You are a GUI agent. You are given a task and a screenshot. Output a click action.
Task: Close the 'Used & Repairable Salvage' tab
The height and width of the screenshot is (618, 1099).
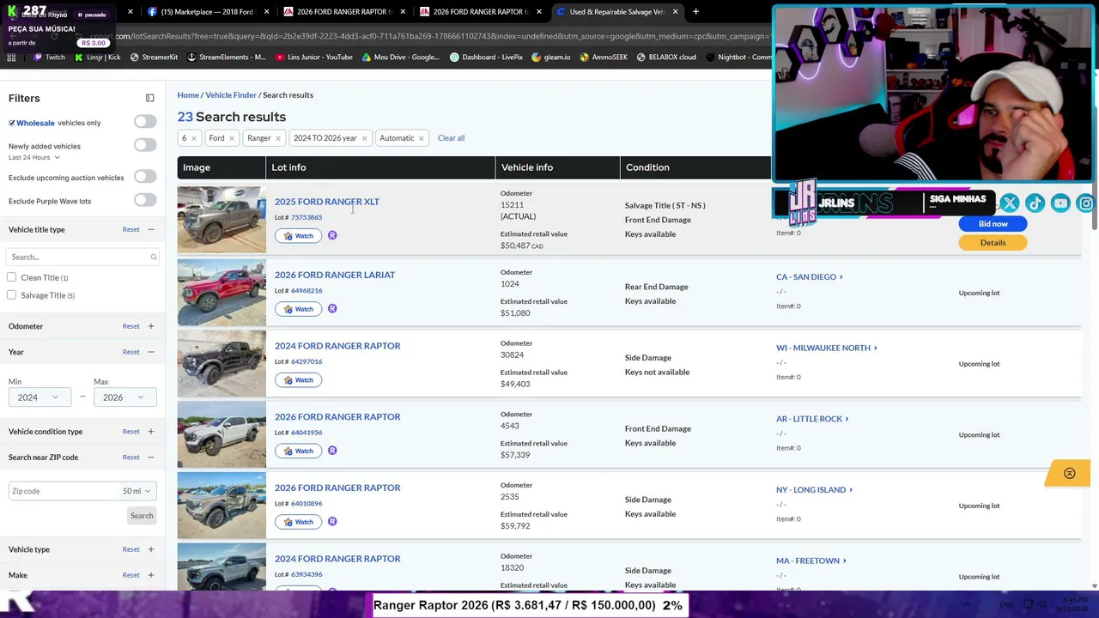(x=675, y=12)
